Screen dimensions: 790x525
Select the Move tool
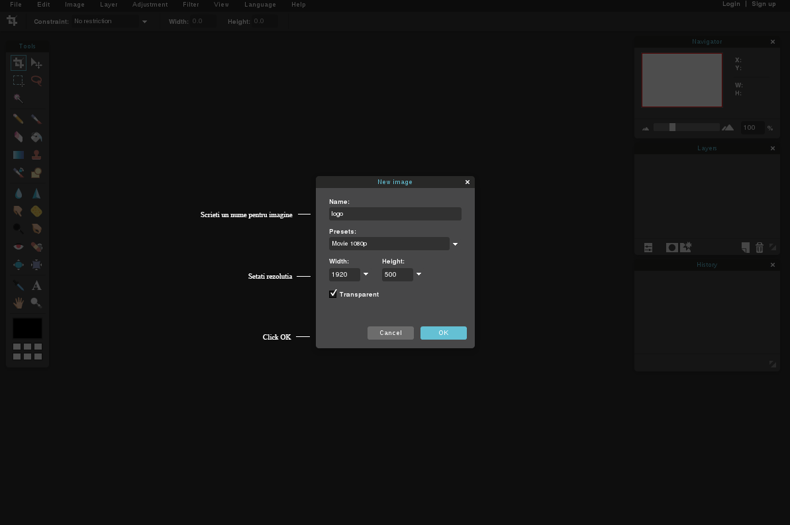(x=36, y=63)
